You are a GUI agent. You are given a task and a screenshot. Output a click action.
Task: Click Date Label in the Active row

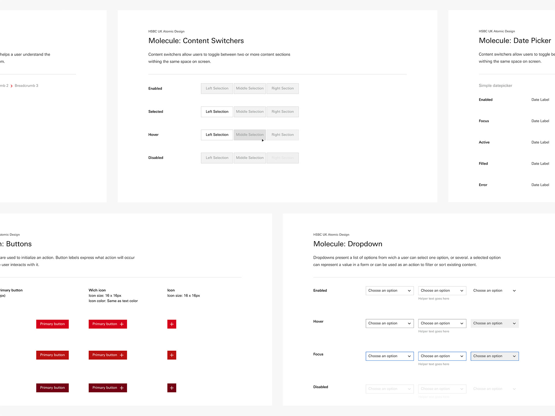coord(540,142)
